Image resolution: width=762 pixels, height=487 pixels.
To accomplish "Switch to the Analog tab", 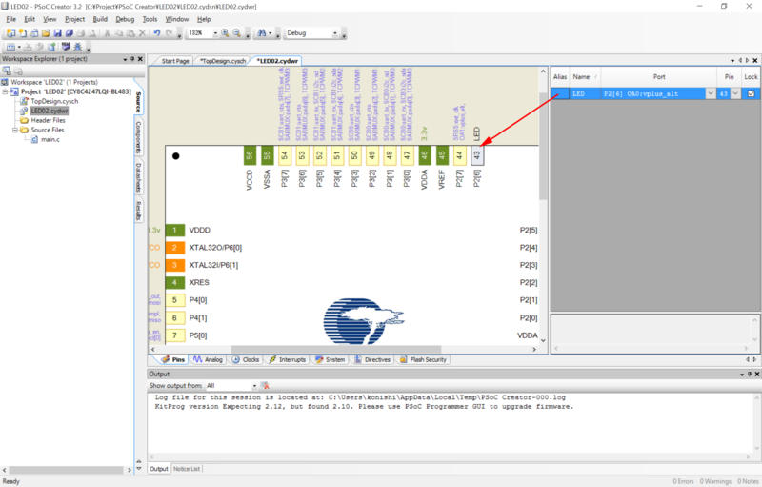I will coord(208,359).
